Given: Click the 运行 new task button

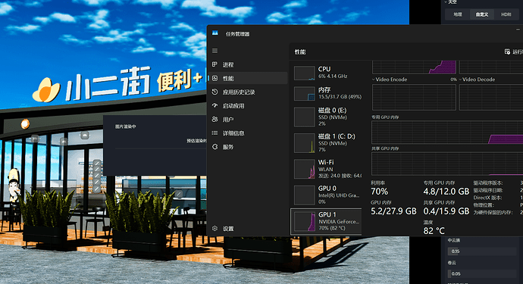Looking at the screenshot, I should [513, 51].
